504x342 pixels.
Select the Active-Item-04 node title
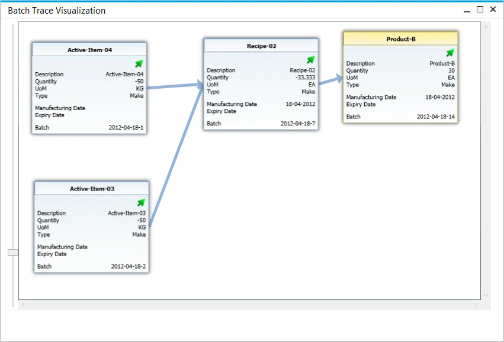click(x=89, y=50)
